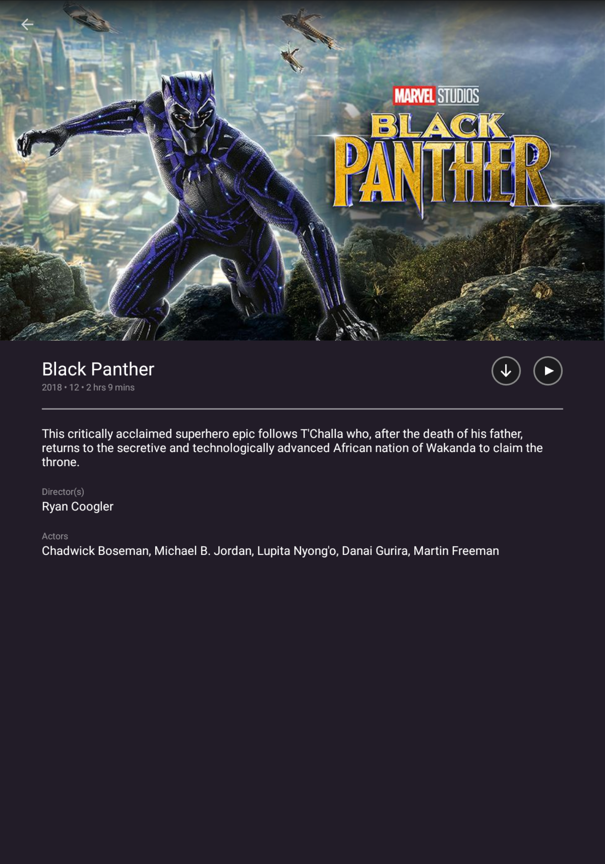The image size is (605, 864).
Task: Tap the 12 age rating
Action: [74, 387]
